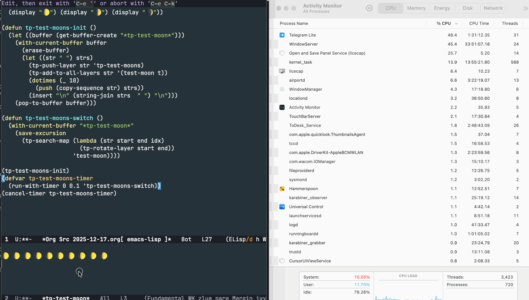Click the licecap process icon
This screenshot has width=529, height=300.
click(282, 71)
